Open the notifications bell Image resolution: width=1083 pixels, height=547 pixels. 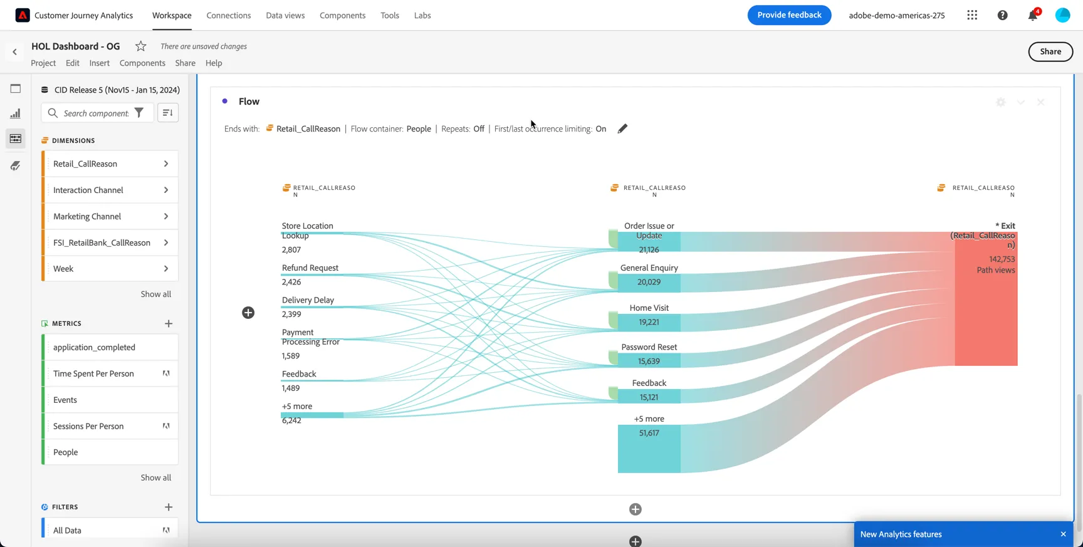1033,15
